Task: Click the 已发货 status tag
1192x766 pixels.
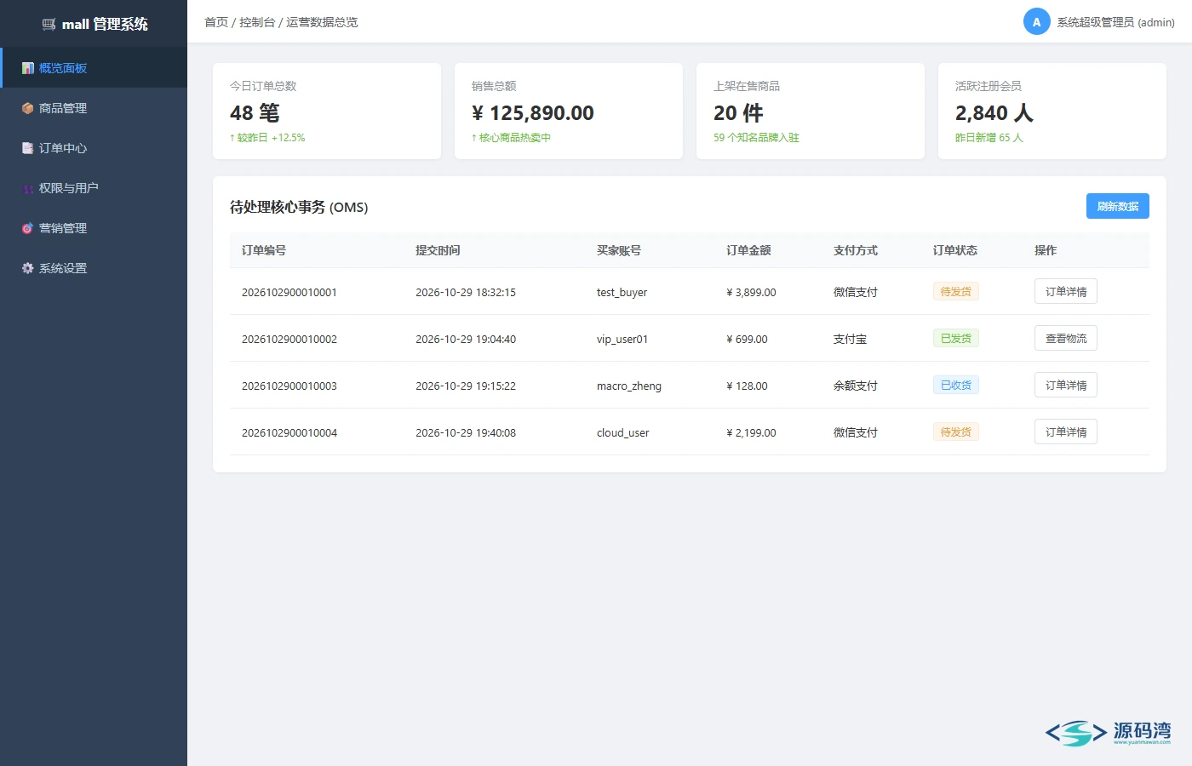Action: 956,338
